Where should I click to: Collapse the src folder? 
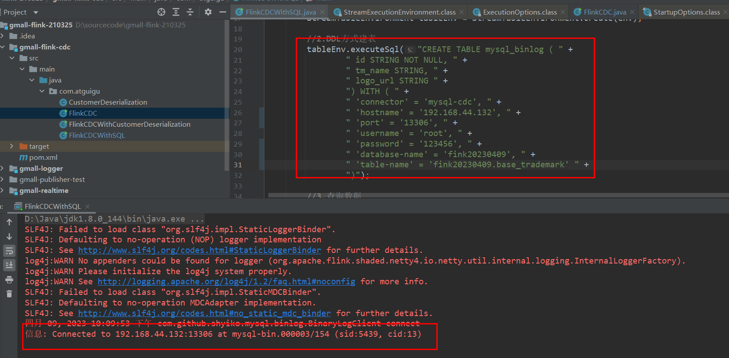coord(12,58)
